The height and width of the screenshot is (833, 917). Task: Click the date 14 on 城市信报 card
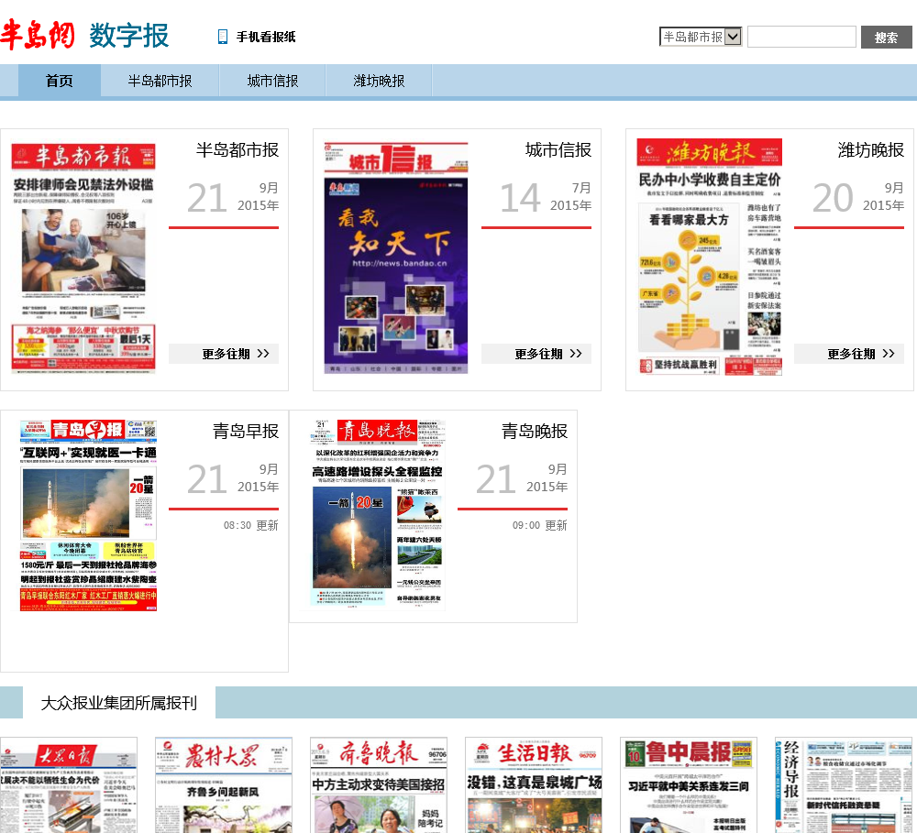[520, 198]
